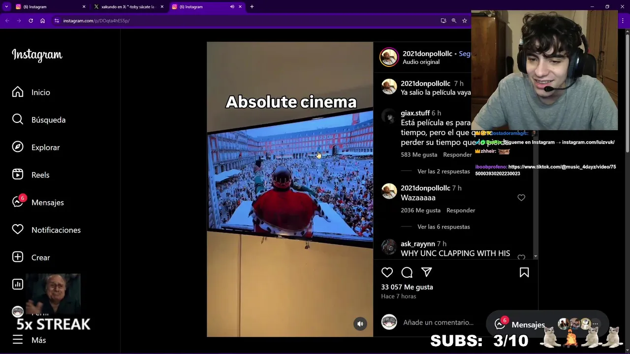
Task: View site information icon in address bar
Action: click(x=57, y=21)
